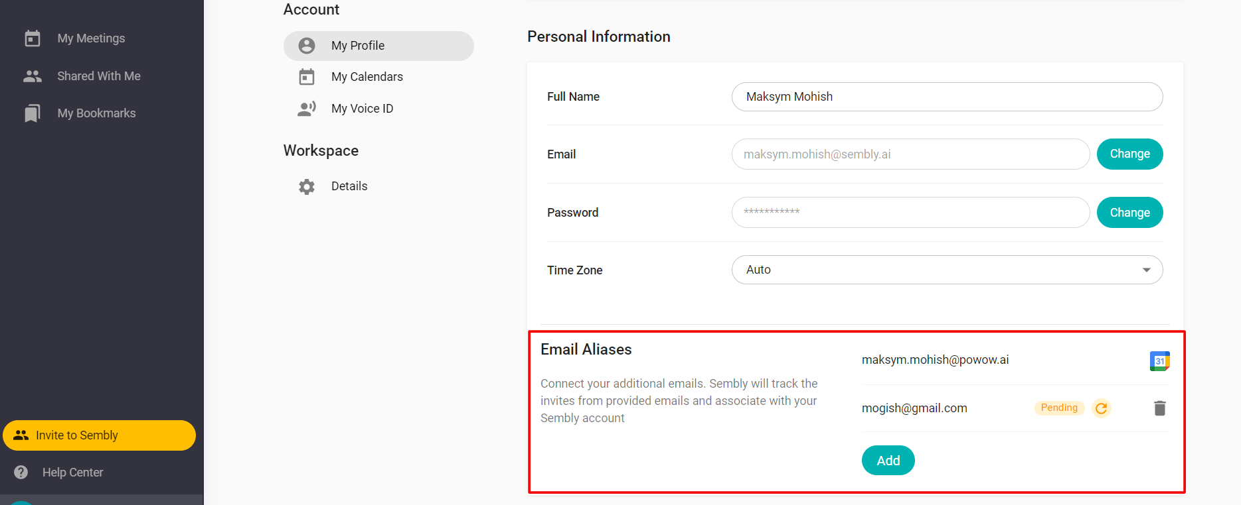
Task: Click Change button next to Password
Action: tap(1129, 213)
